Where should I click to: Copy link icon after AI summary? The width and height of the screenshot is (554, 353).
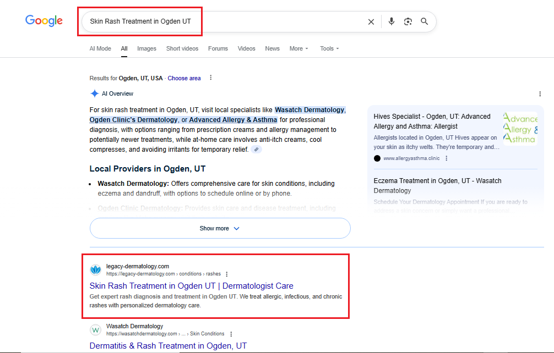[x=256, y=150]
